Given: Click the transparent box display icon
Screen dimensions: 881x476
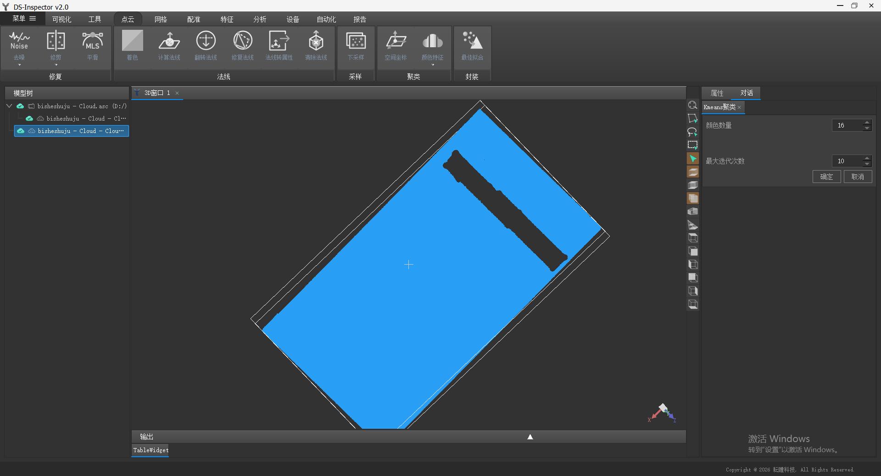Looking at the screenshot, I should click(693, 185).
